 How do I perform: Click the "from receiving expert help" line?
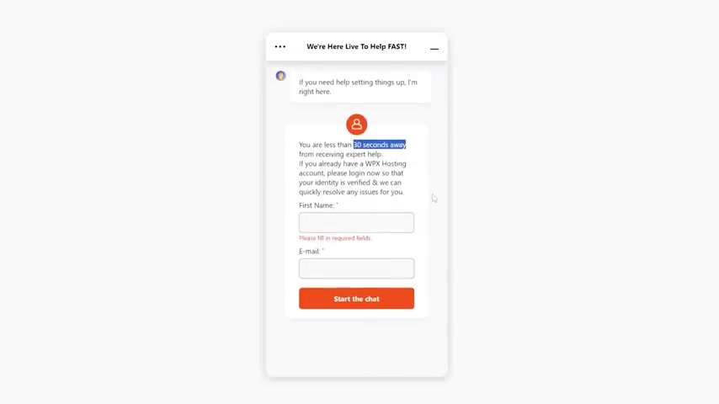341,154
